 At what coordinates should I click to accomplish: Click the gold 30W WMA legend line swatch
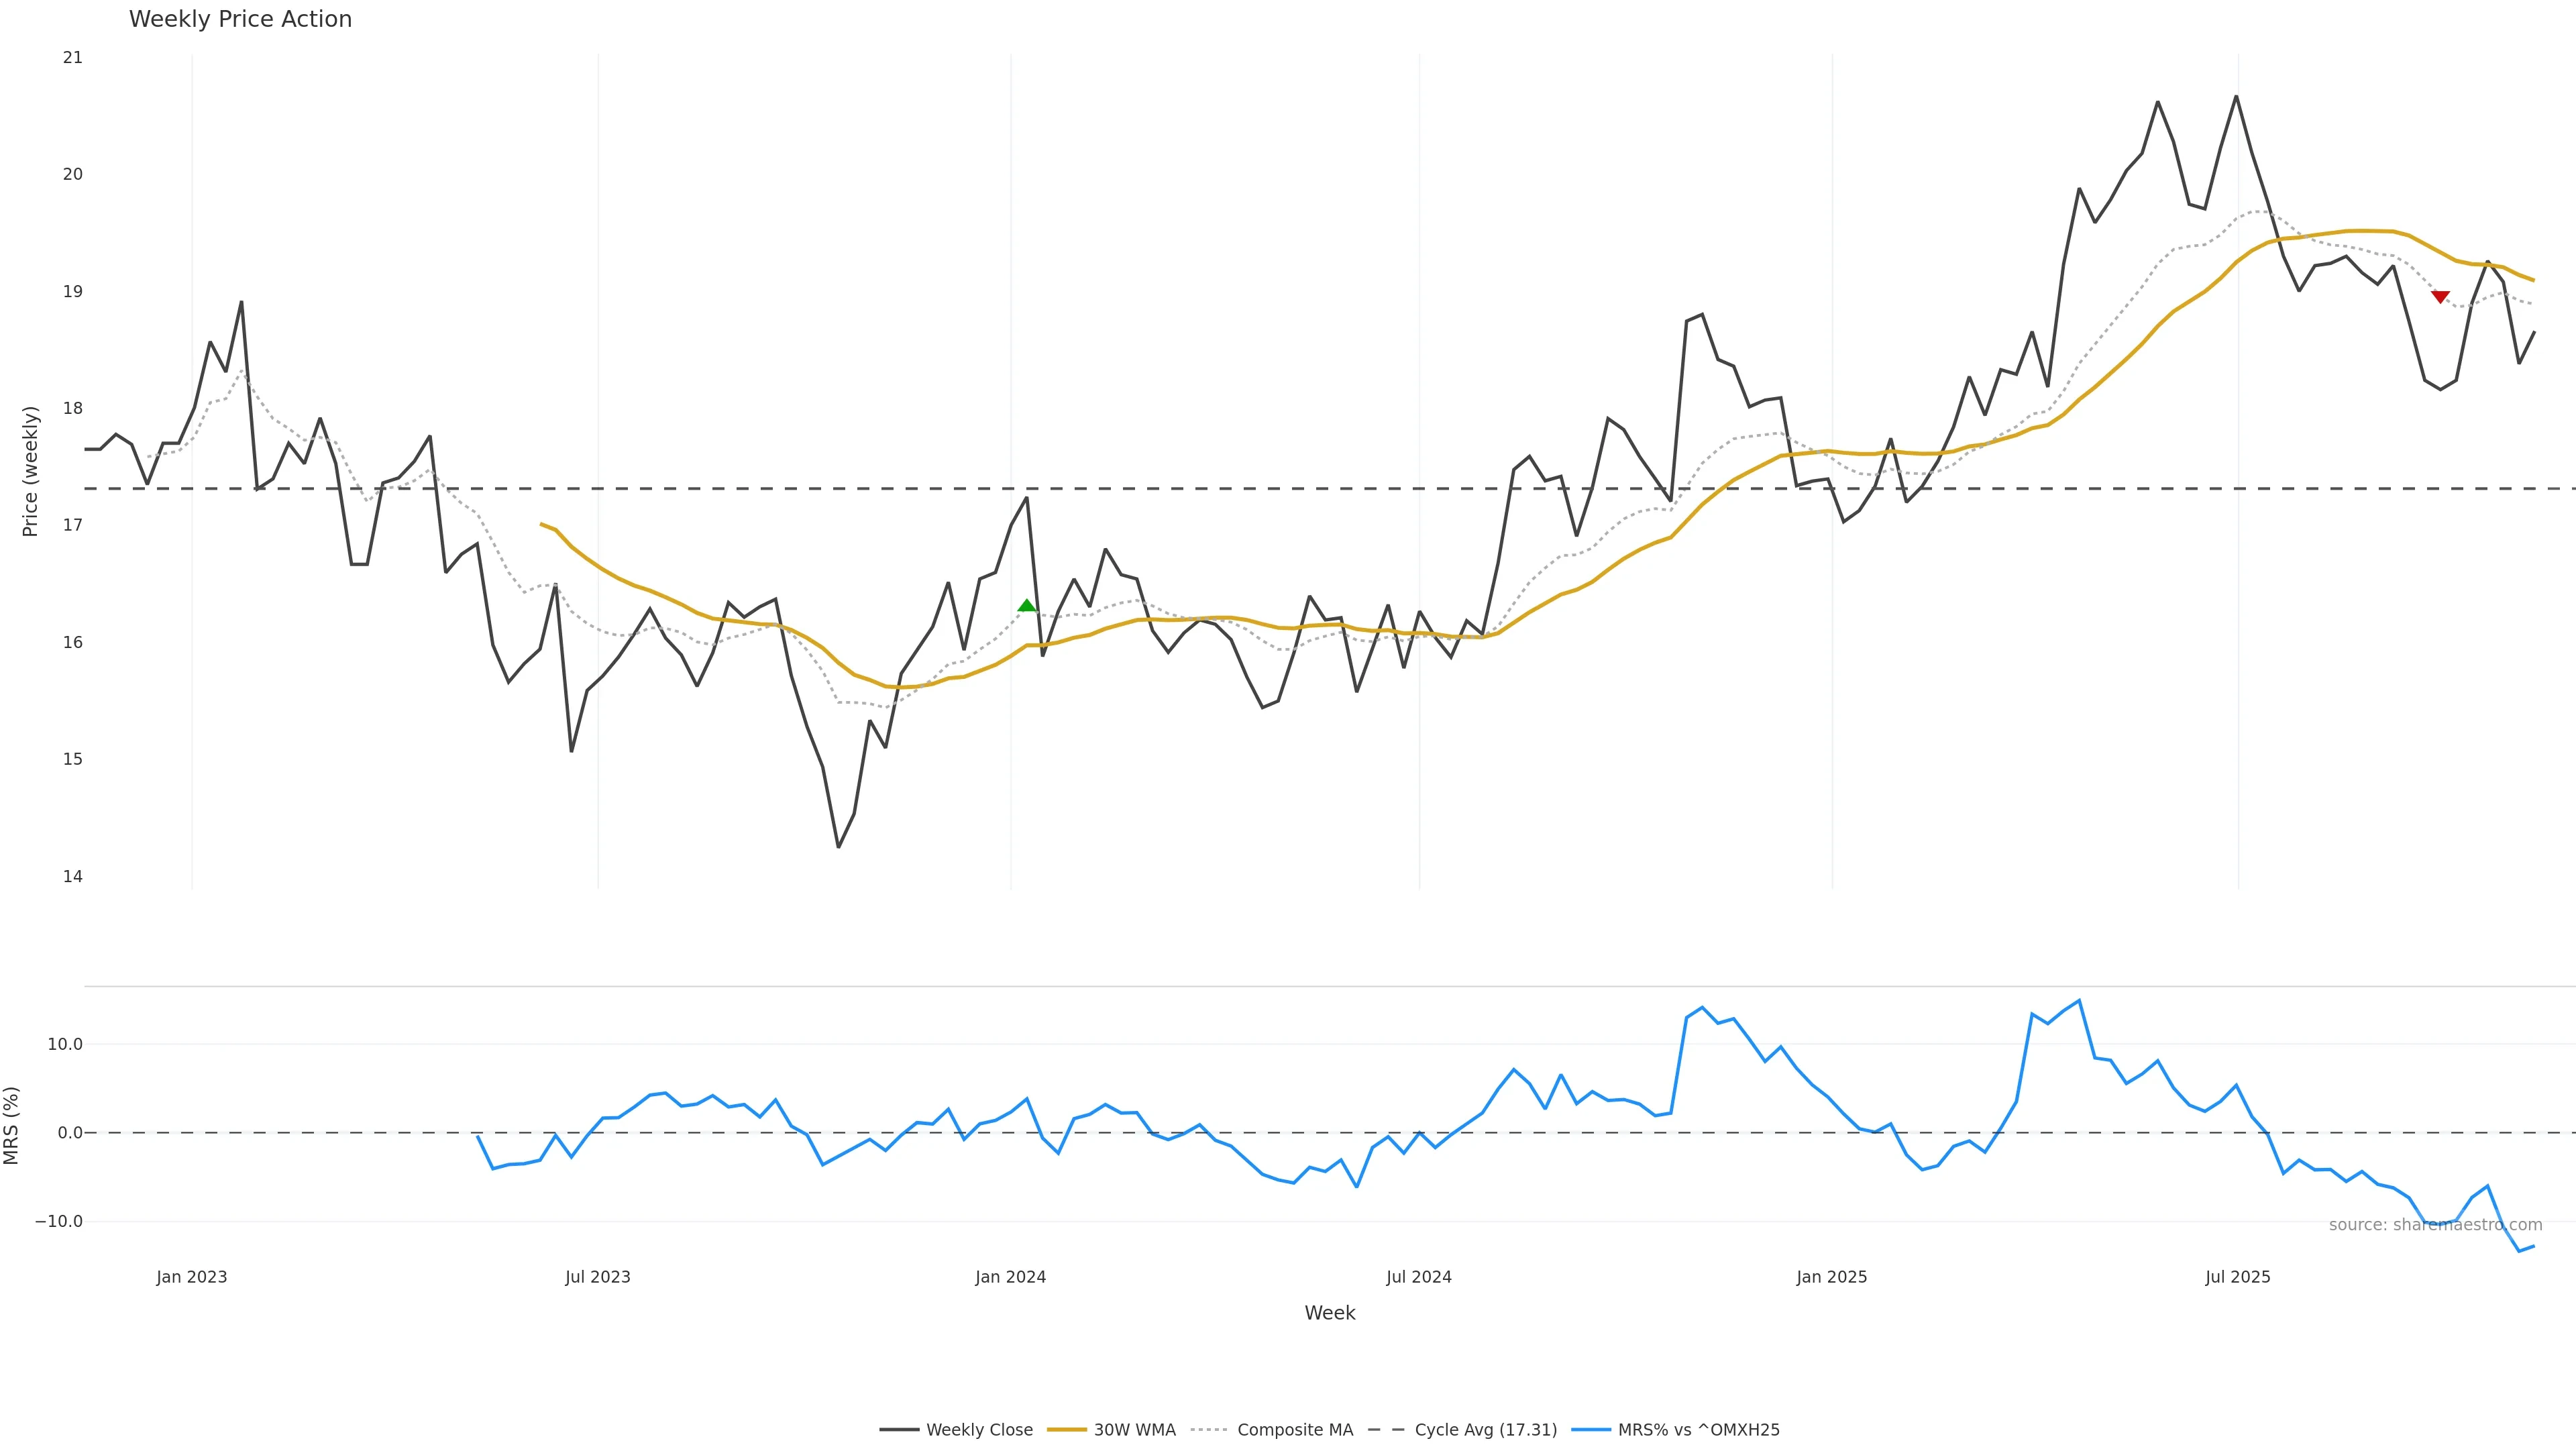coord(1066,1430)
